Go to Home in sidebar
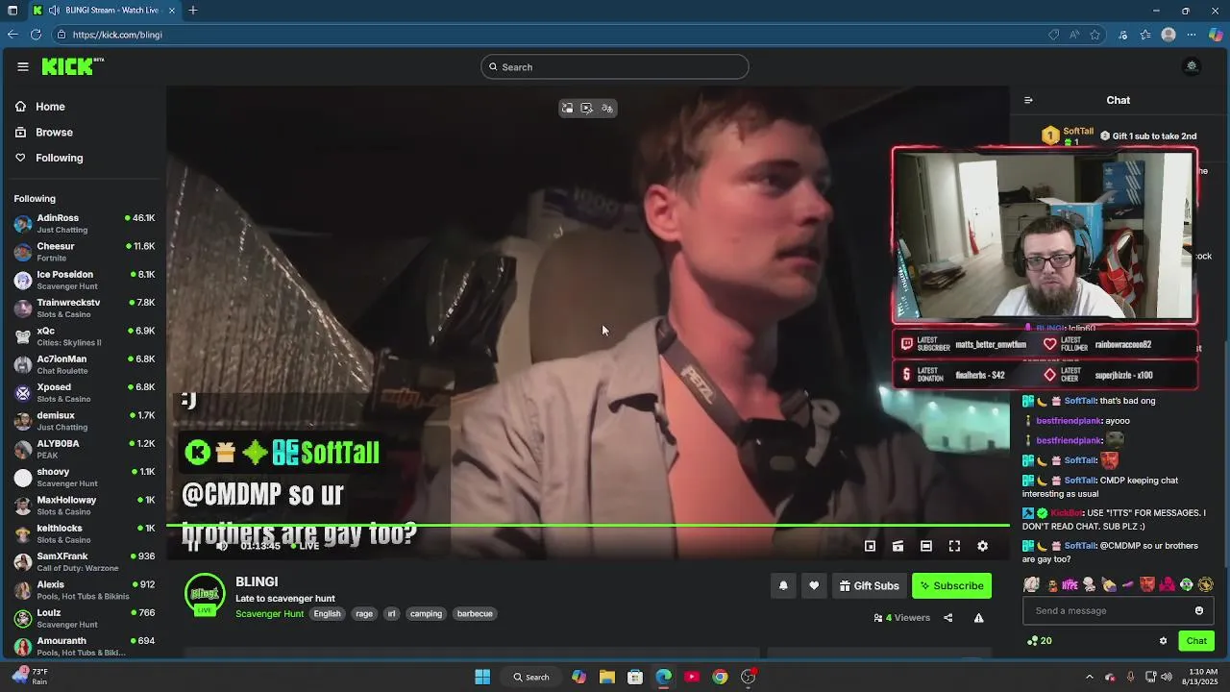 [x=40, y=107]
